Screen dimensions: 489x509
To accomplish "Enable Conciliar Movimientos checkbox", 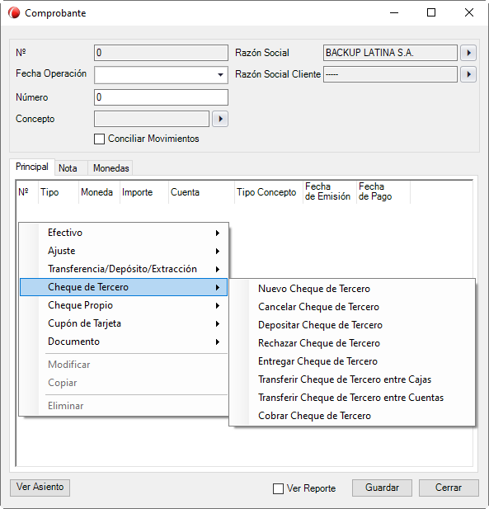I will (x=99, y=139).
